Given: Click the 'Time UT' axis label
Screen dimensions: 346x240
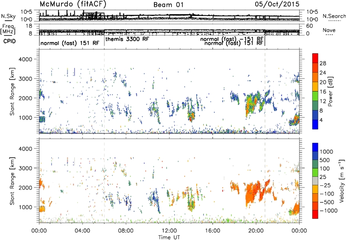Looking at the screenshot, I should (x=169, y=237).
